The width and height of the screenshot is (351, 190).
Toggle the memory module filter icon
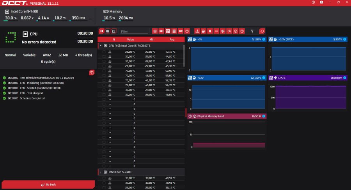tap(181, 31)
